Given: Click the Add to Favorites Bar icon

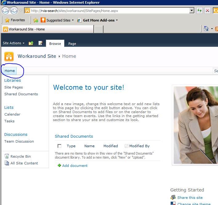Looking at the screenshot, I should pyautogui.click(x=36, y=20).
